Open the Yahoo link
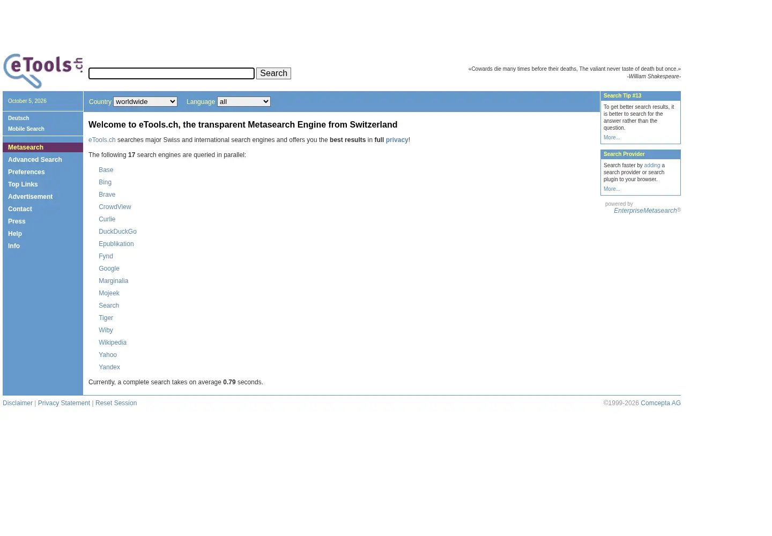 point(108,355)
